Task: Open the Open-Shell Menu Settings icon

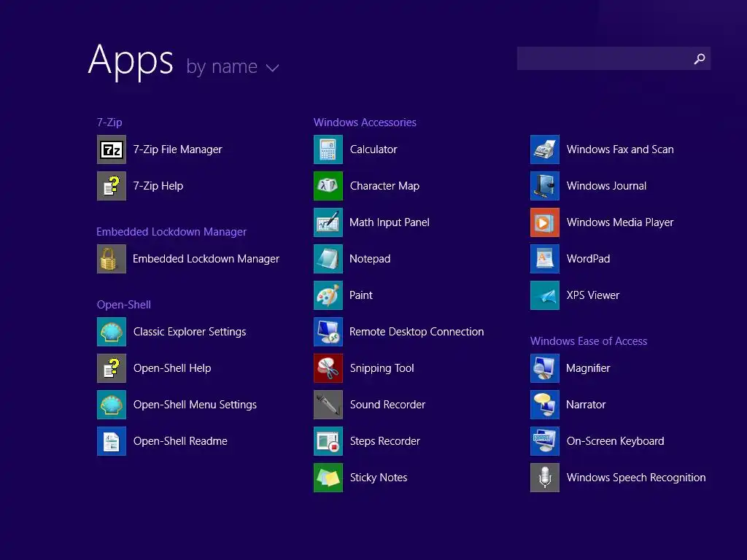Action: point(112,404)
